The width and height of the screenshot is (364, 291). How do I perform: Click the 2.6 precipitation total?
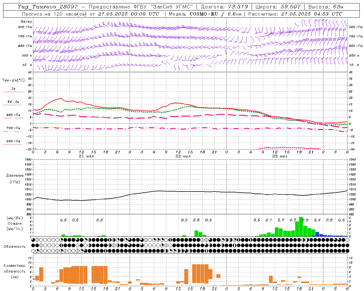pos(196,220)
